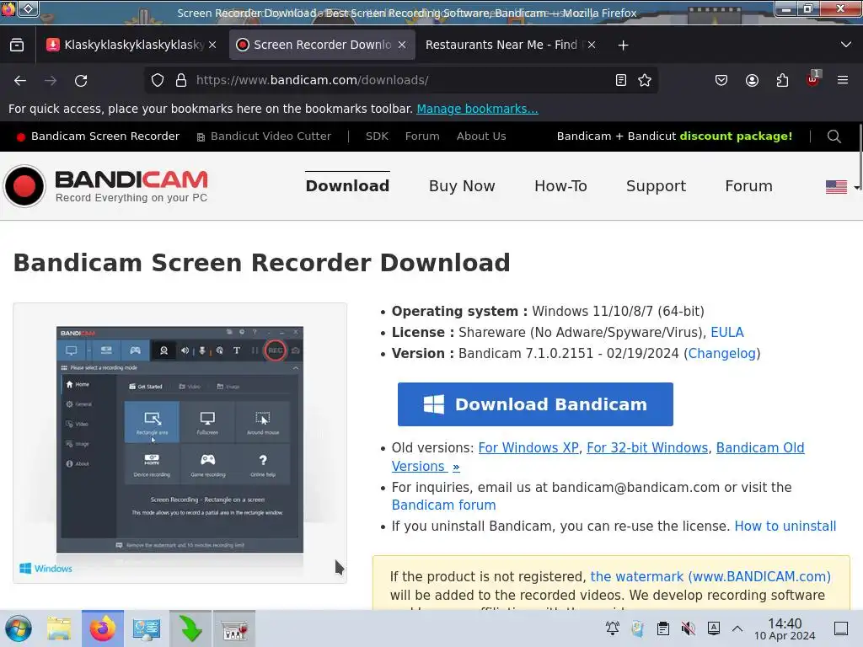Open How to uninstall link
Viewport: 863px width, 647px height.
785,526
